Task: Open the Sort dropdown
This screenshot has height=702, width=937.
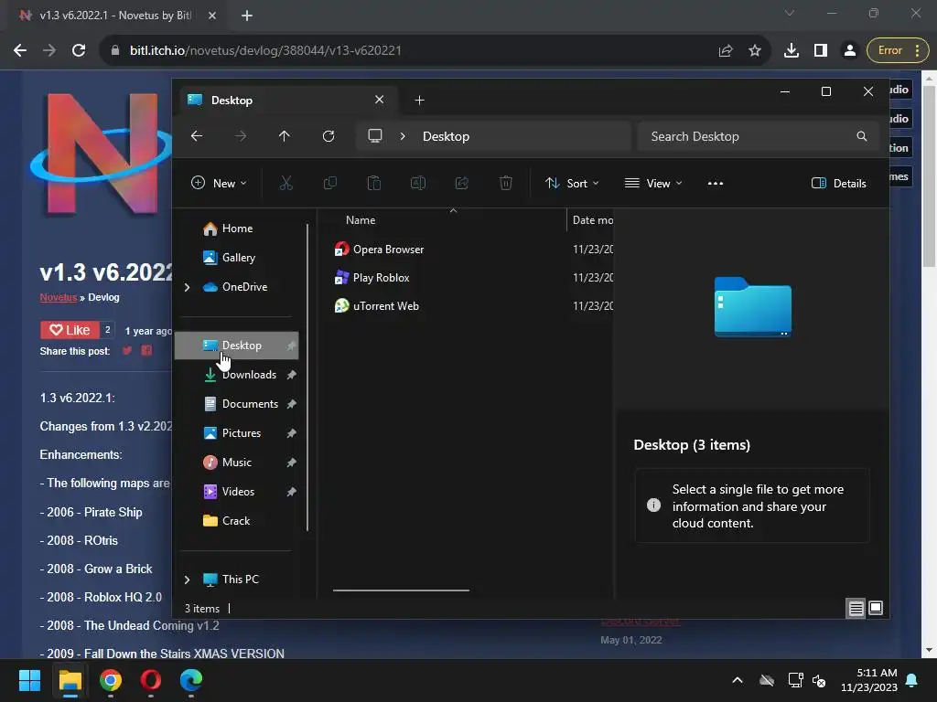Action: click(x=572, y=183)
